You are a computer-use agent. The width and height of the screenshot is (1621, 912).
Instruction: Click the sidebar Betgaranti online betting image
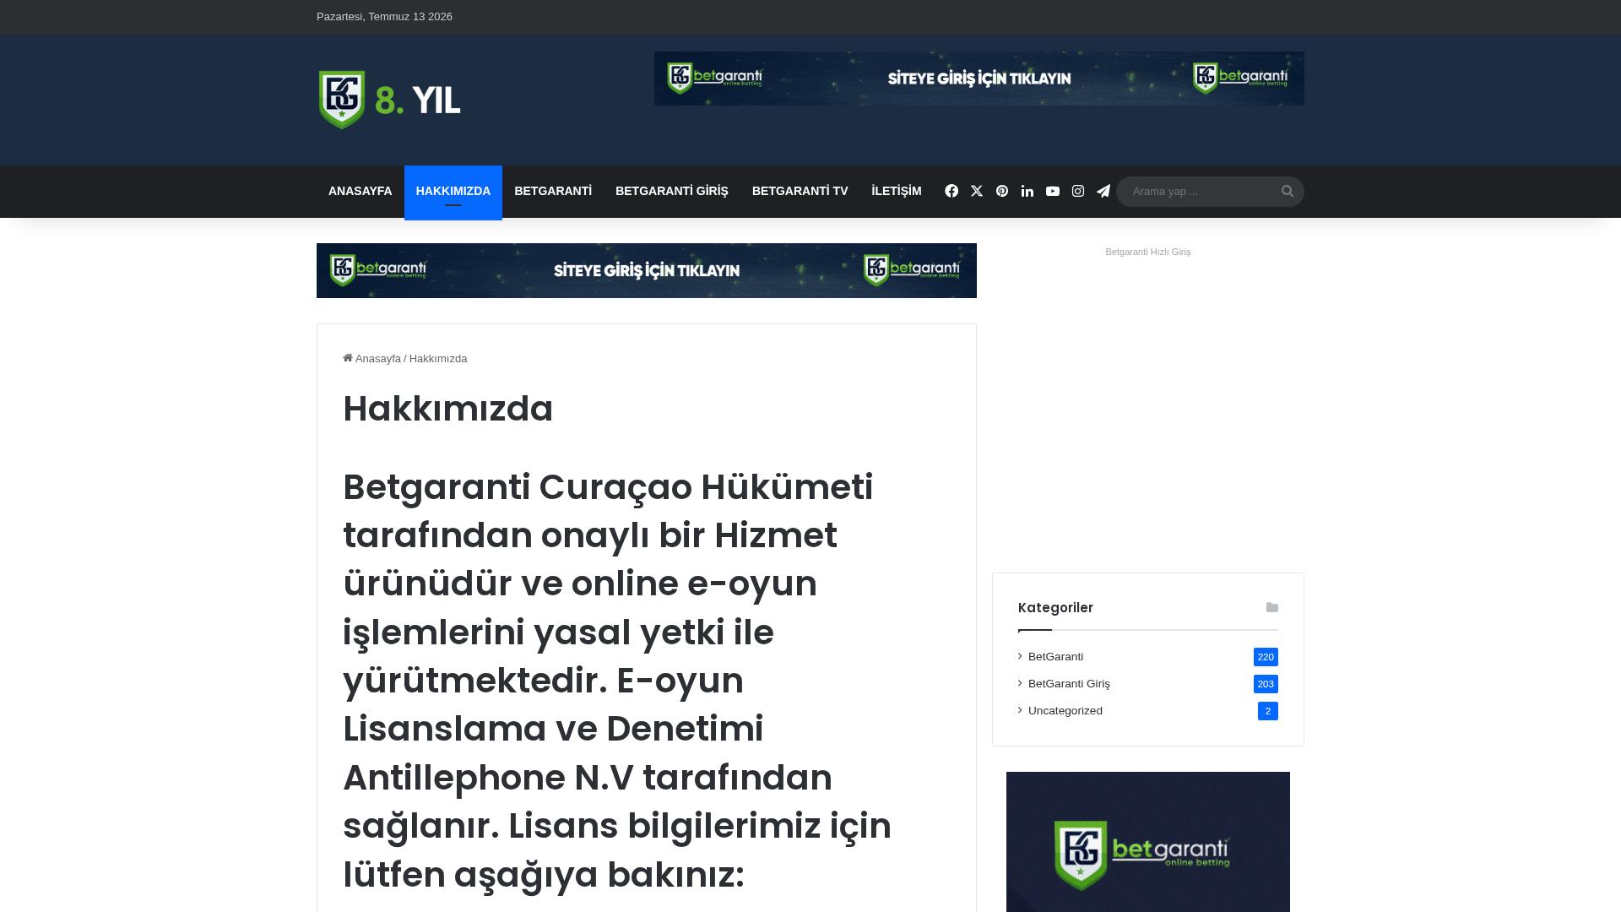pyautogui.click(x=1148, y=842)
